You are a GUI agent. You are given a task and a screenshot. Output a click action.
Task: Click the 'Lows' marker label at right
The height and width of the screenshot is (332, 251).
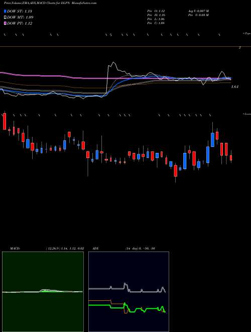coord(247,114)
